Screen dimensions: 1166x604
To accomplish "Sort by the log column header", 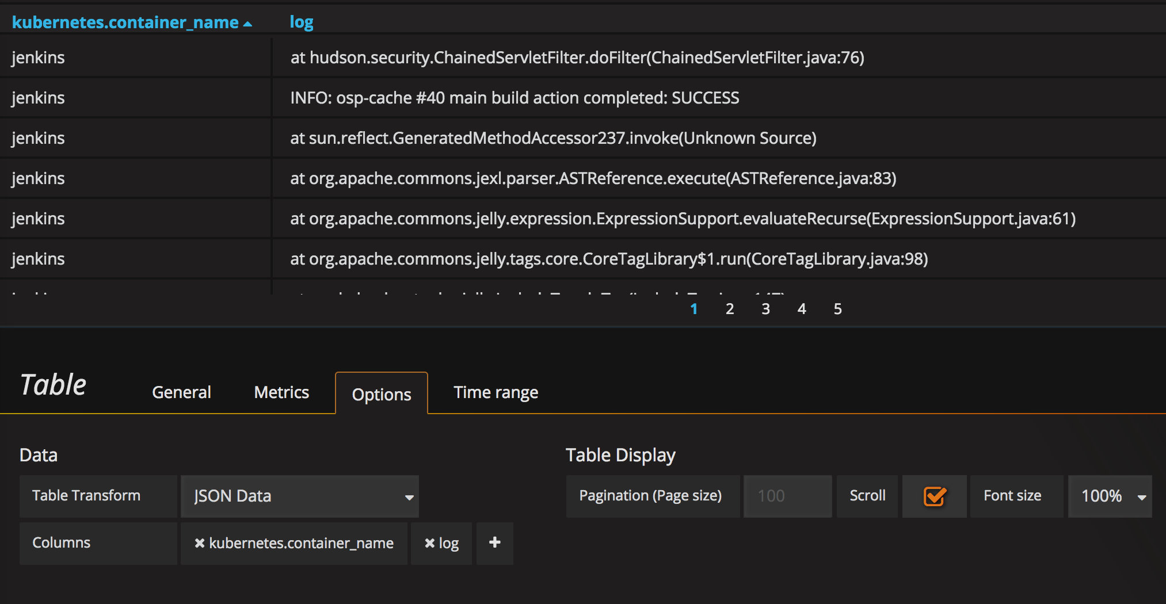I will pyautogui.click(x=301, y=22).
